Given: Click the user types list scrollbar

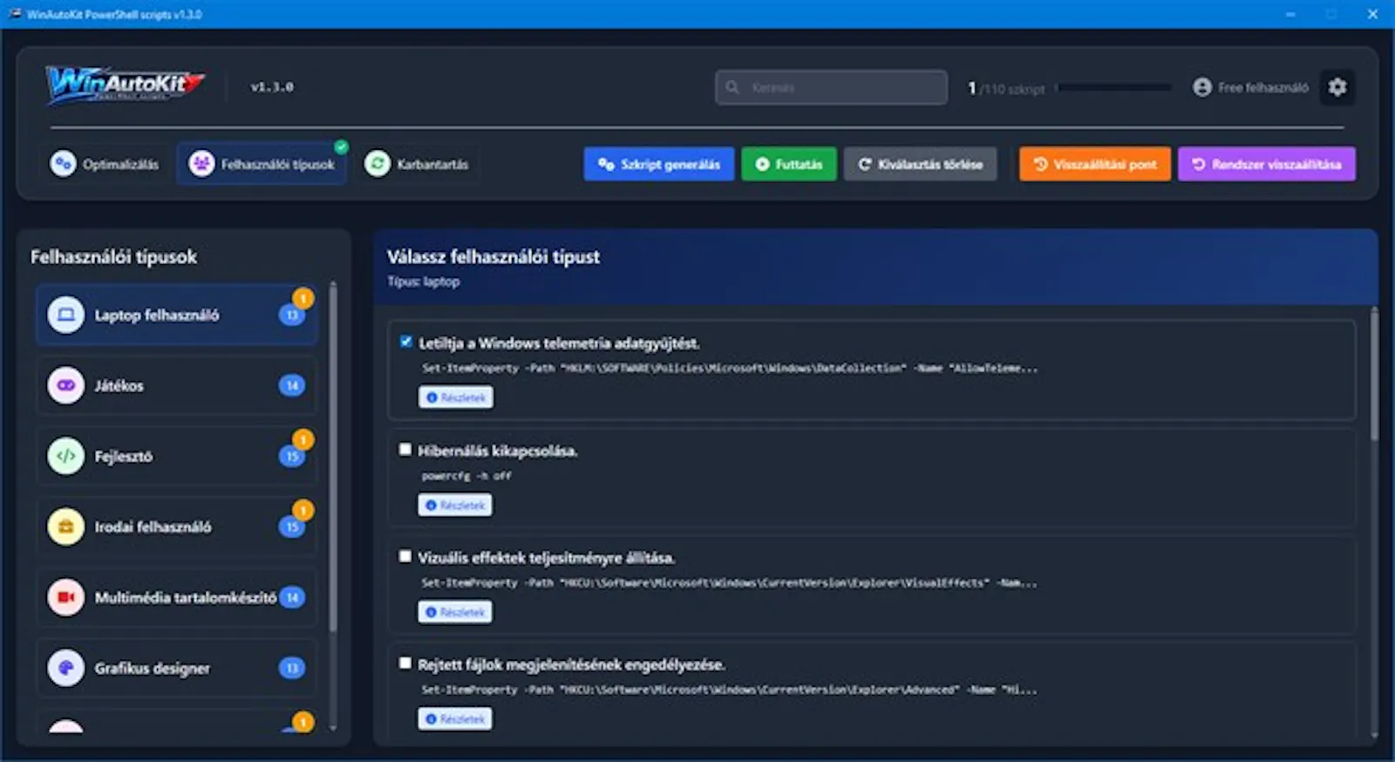Looking at the screenshot, I should tap(333, 457).
